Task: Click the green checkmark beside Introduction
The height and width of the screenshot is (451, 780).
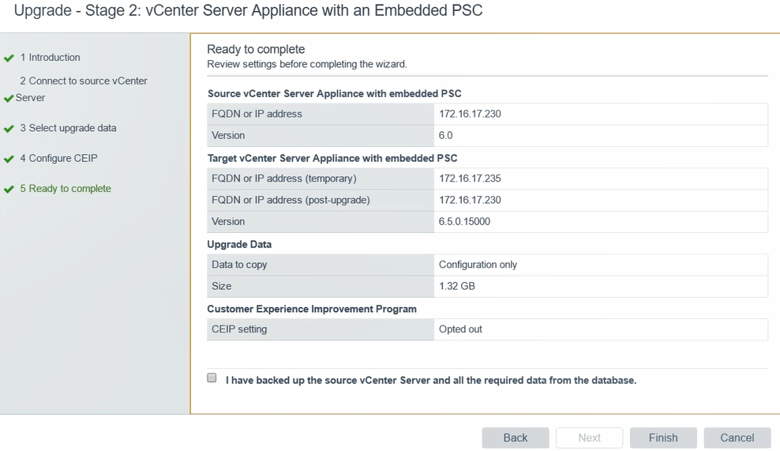Action: pos(9,58)
